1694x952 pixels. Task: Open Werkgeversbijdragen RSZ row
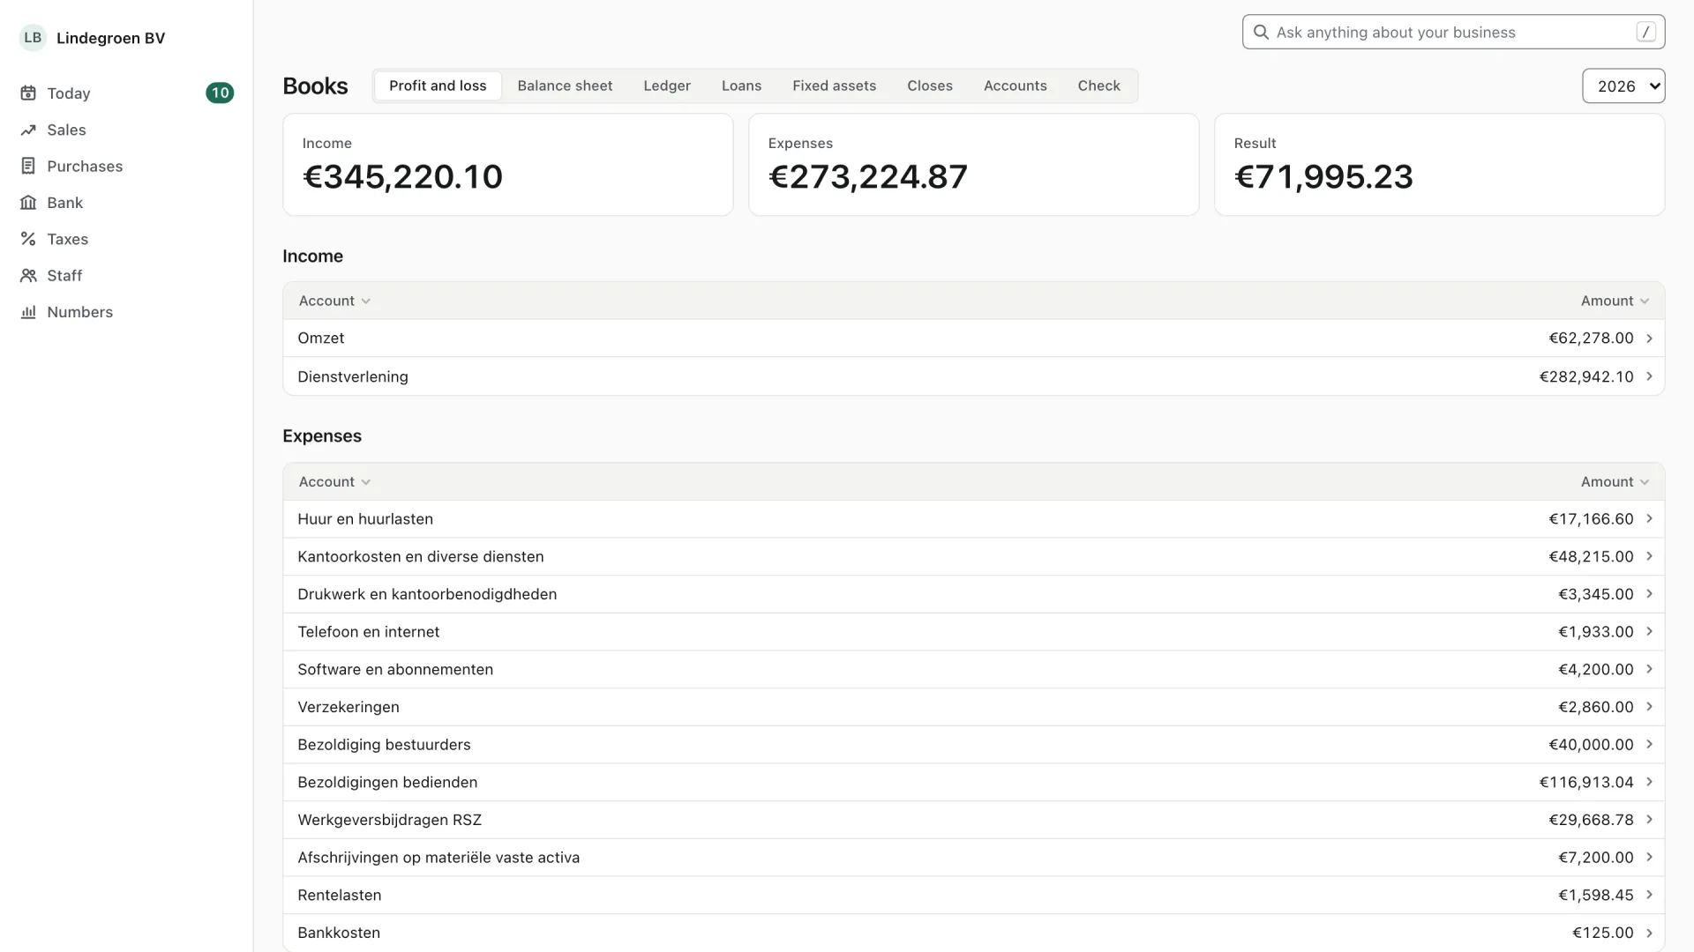[973, 820]
